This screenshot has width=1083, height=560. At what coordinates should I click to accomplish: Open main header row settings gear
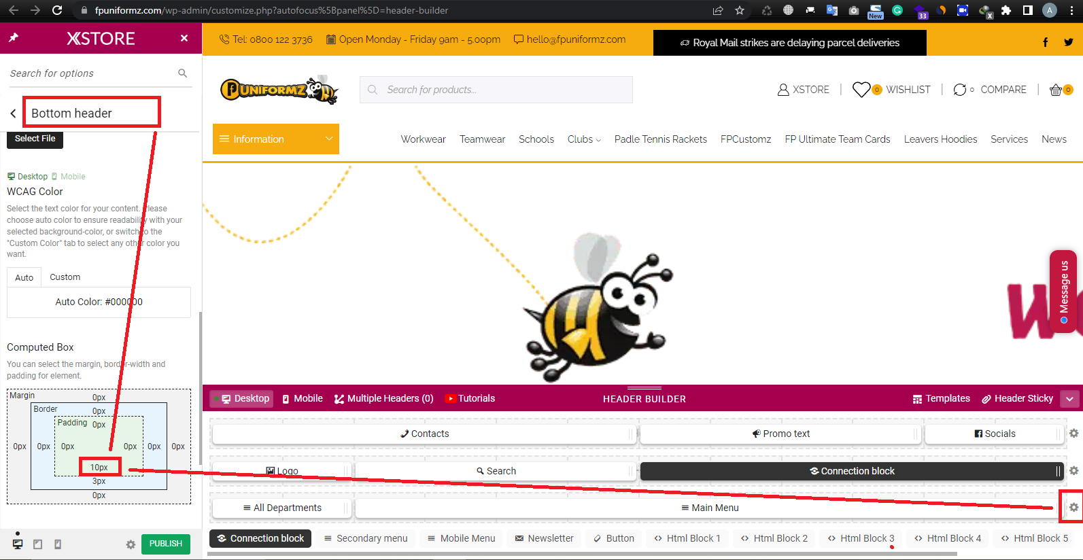point(1073,470)
